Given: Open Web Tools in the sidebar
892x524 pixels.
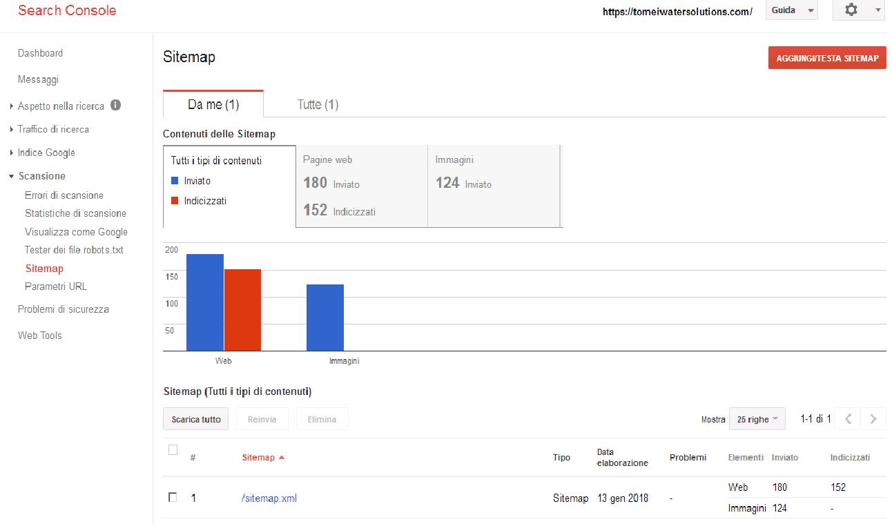Looking at the screenshot, I should (40, 336).
